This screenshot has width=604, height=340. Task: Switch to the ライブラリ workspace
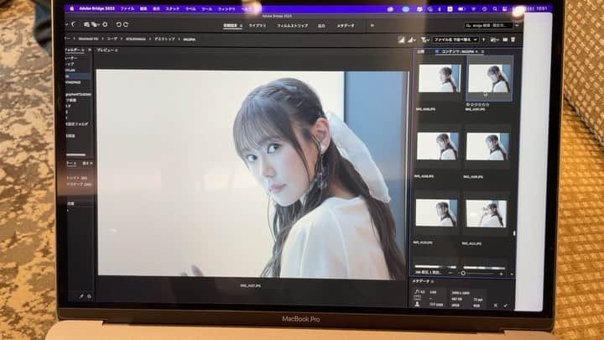[258, 25]
